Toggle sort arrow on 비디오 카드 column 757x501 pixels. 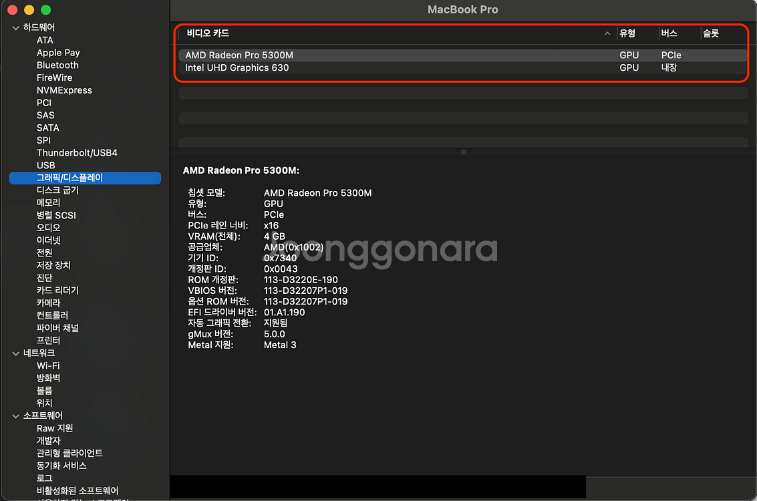(x=607, y=34)
